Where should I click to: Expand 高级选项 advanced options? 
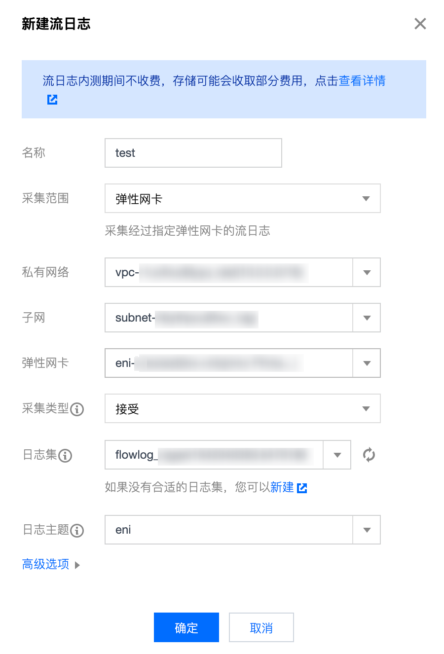pos(51,564)
